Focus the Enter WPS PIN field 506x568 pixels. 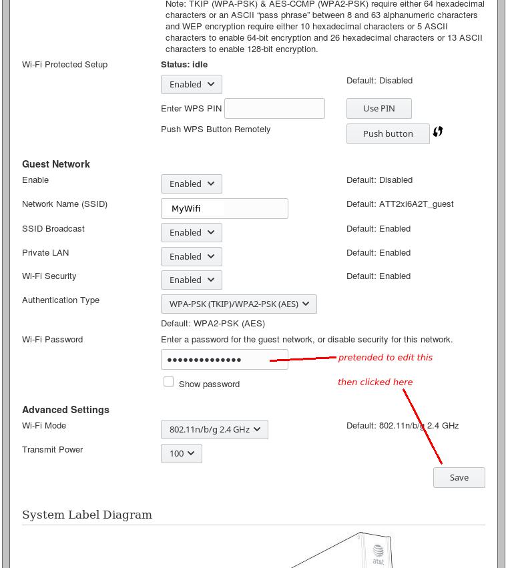click(x=274, y=109)
